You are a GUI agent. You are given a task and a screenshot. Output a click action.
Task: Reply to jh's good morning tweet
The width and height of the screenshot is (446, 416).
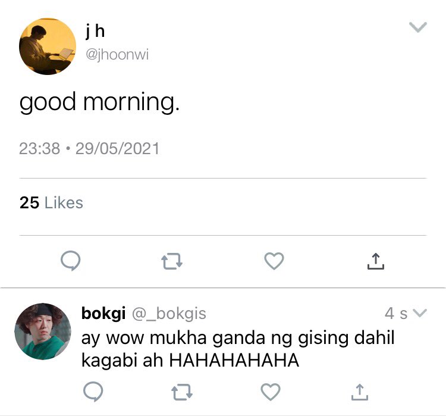tap(71, 261)
